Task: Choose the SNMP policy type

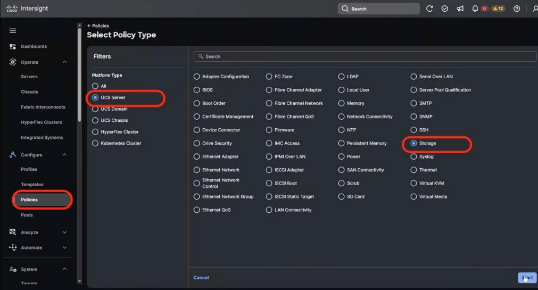Action: [x=413, y=117]
